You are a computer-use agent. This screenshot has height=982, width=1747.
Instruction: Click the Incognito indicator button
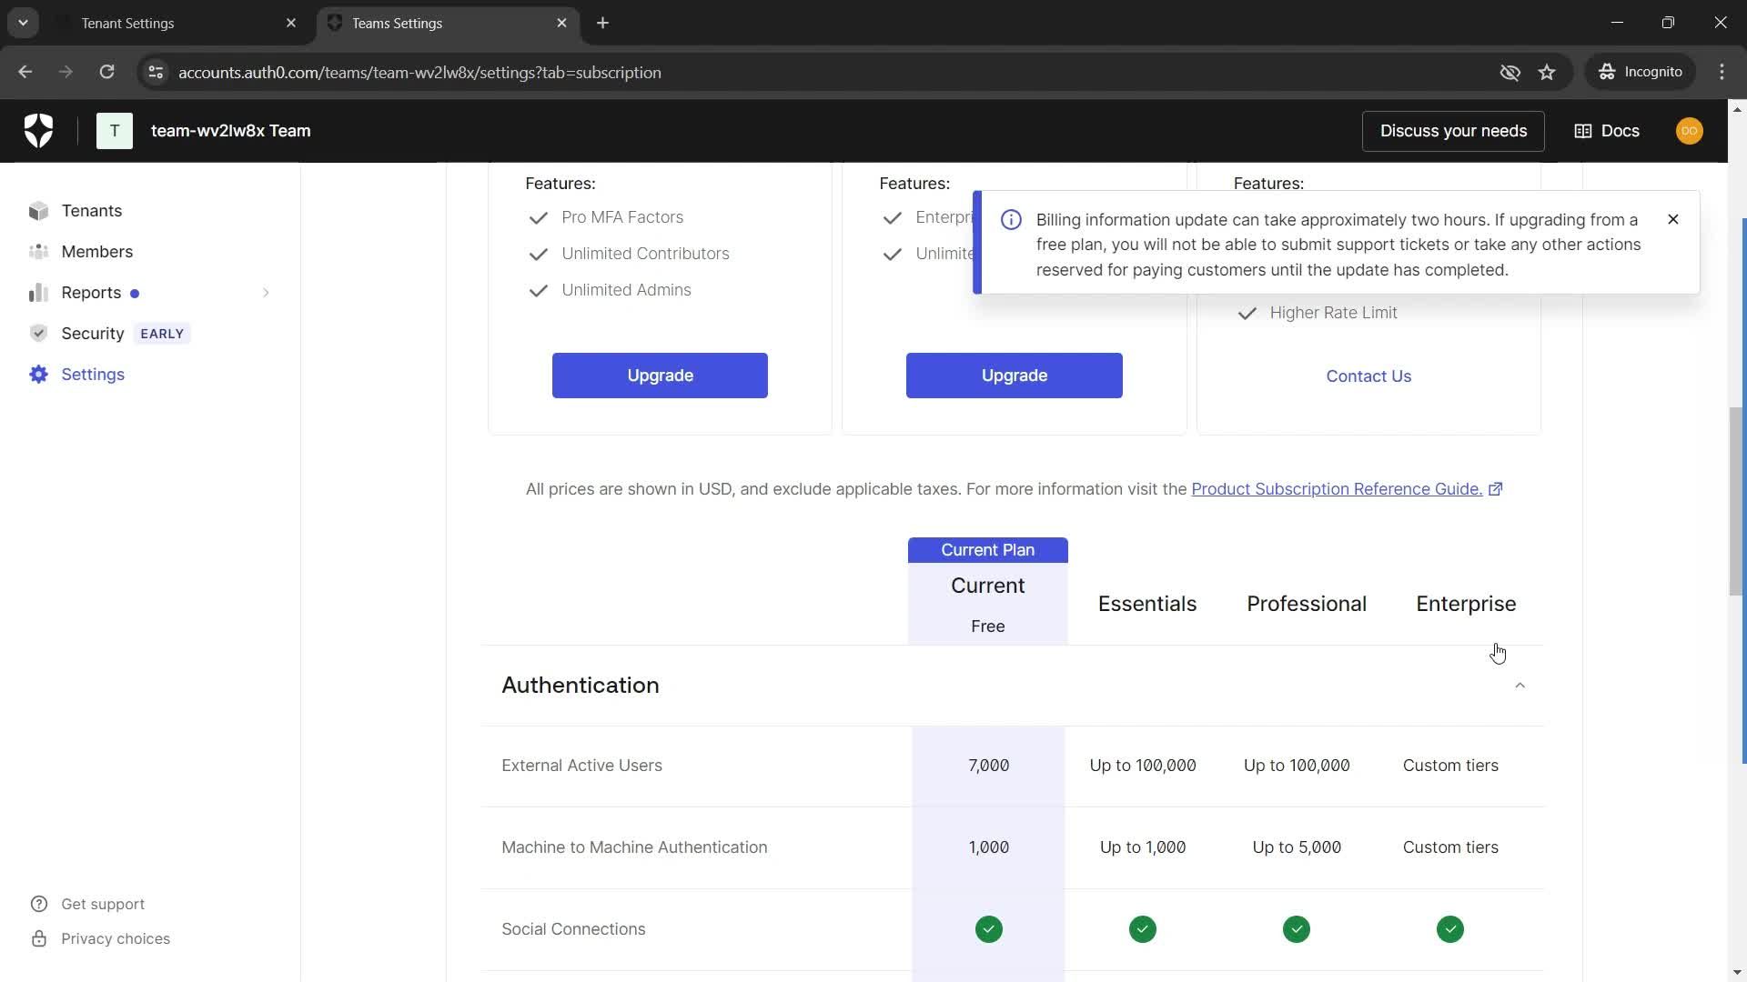tap(1641, 72)
